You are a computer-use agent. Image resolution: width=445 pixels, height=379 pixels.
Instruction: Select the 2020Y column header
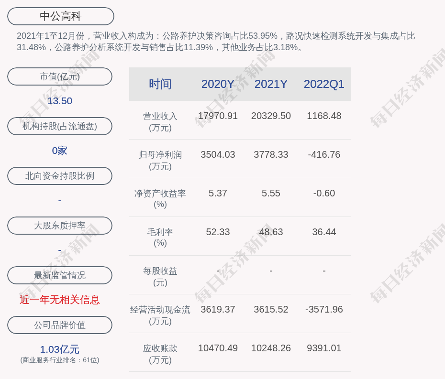[218, 84]
